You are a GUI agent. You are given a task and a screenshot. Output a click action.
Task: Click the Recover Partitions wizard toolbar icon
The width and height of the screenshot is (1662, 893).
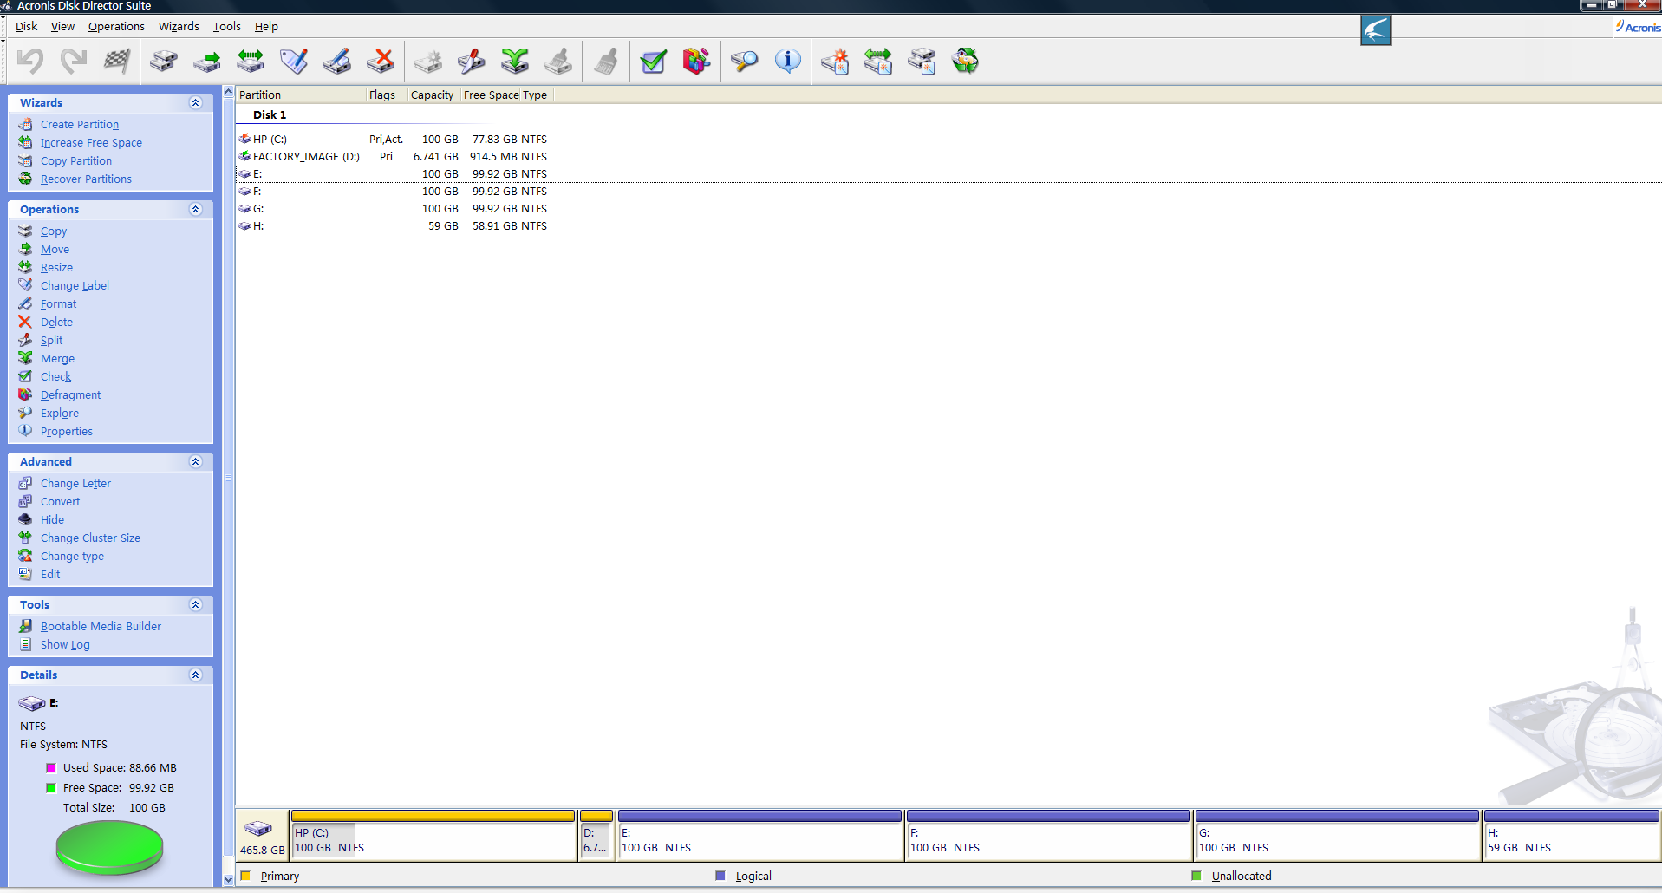[966, 61]
